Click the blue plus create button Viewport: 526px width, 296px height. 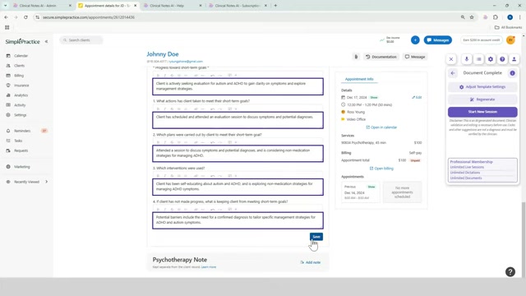coord(415,40)
